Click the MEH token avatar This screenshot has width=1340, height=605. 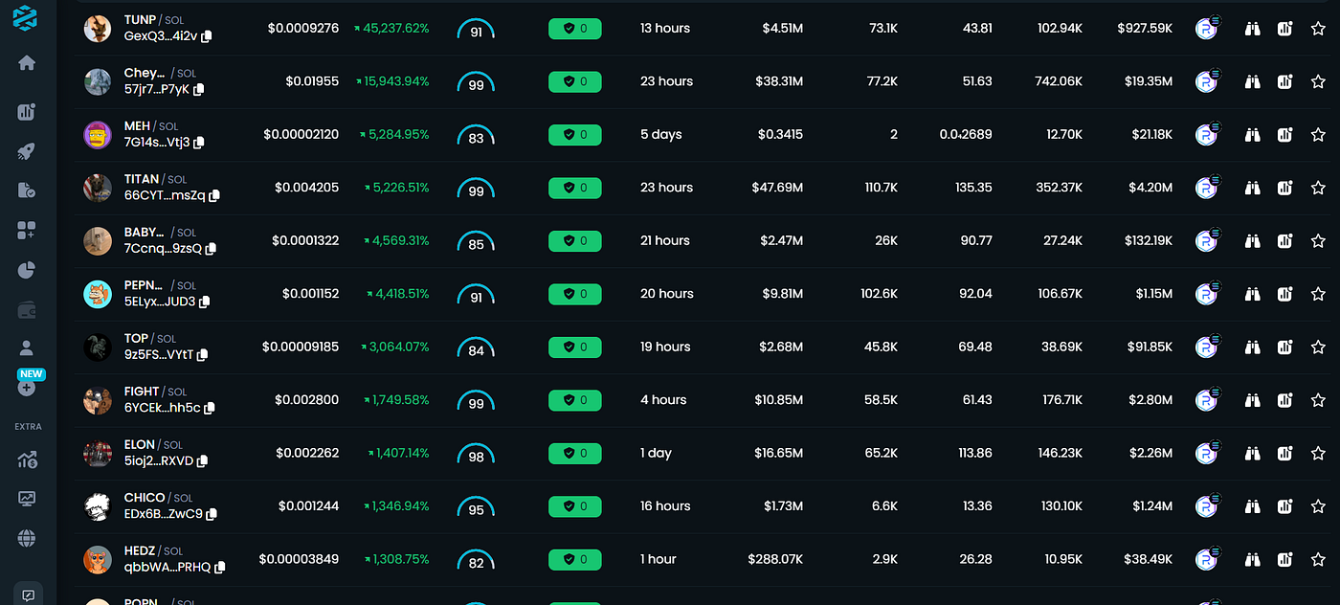point(98,135)
